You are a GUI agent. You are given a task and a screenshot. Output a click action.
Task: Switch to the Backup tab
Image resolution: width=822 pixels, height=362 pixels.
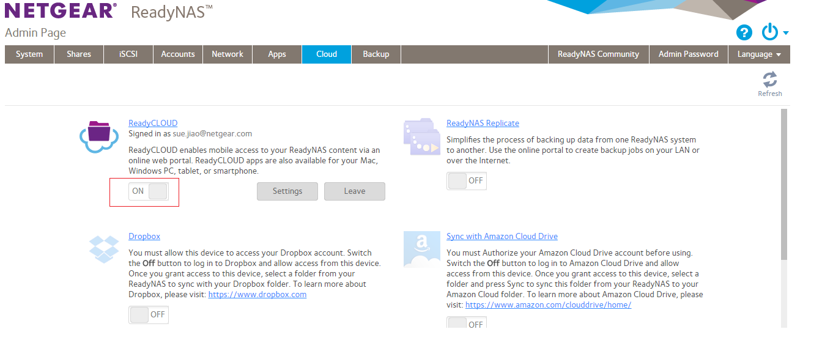click(376, 54)
